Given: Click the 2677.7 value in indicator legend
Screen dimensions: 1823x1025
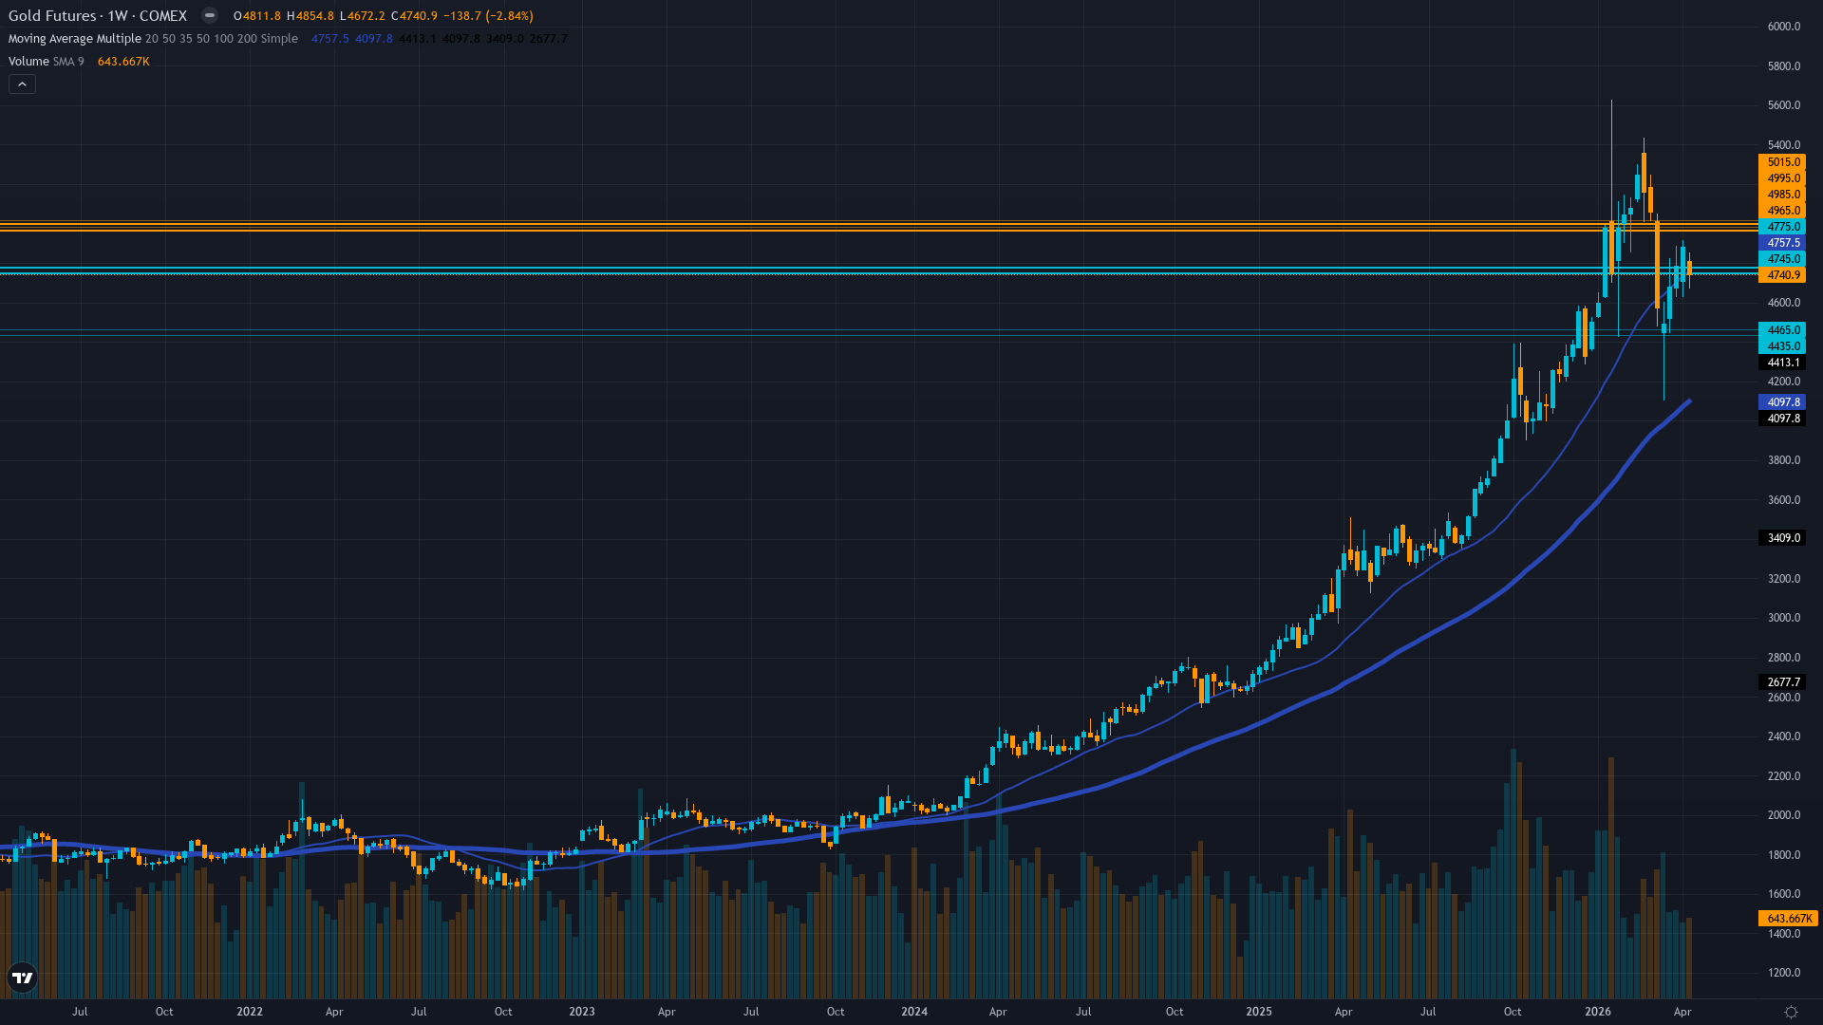Looking at the screenshot, I should point(548,39).
